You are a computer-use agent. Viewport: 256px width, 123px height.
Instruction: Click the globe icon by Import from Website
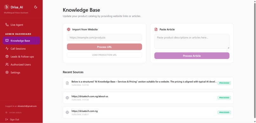click(69, 30)
